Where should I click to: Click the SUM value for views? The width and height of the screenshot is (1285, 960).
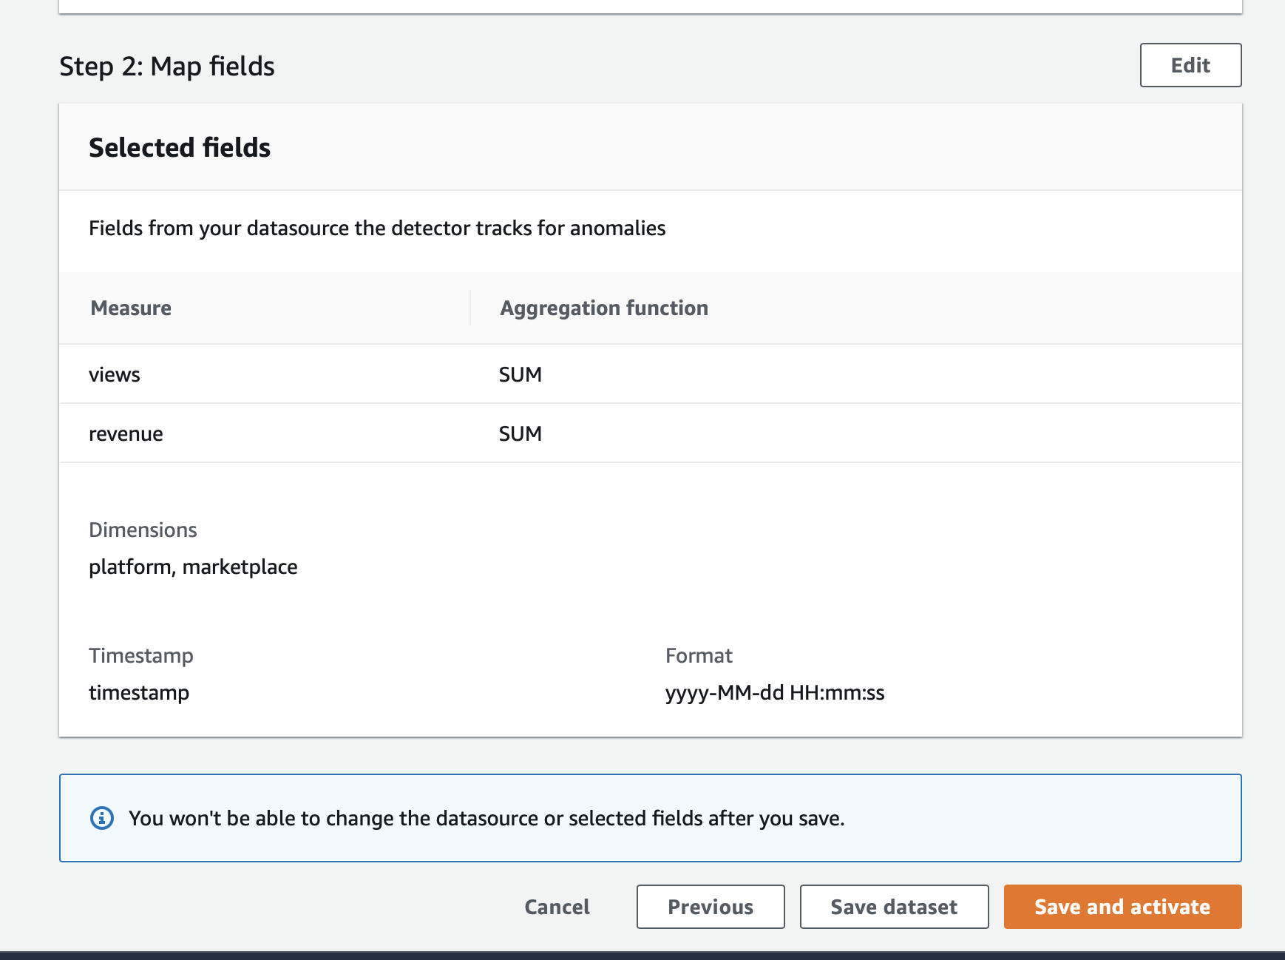click(521, 374)
